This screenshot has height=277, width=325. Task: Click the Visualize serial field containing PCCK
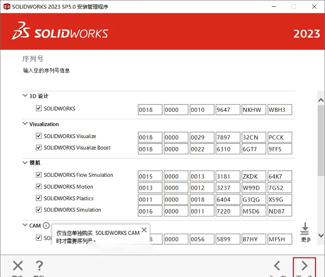point(280,138)
